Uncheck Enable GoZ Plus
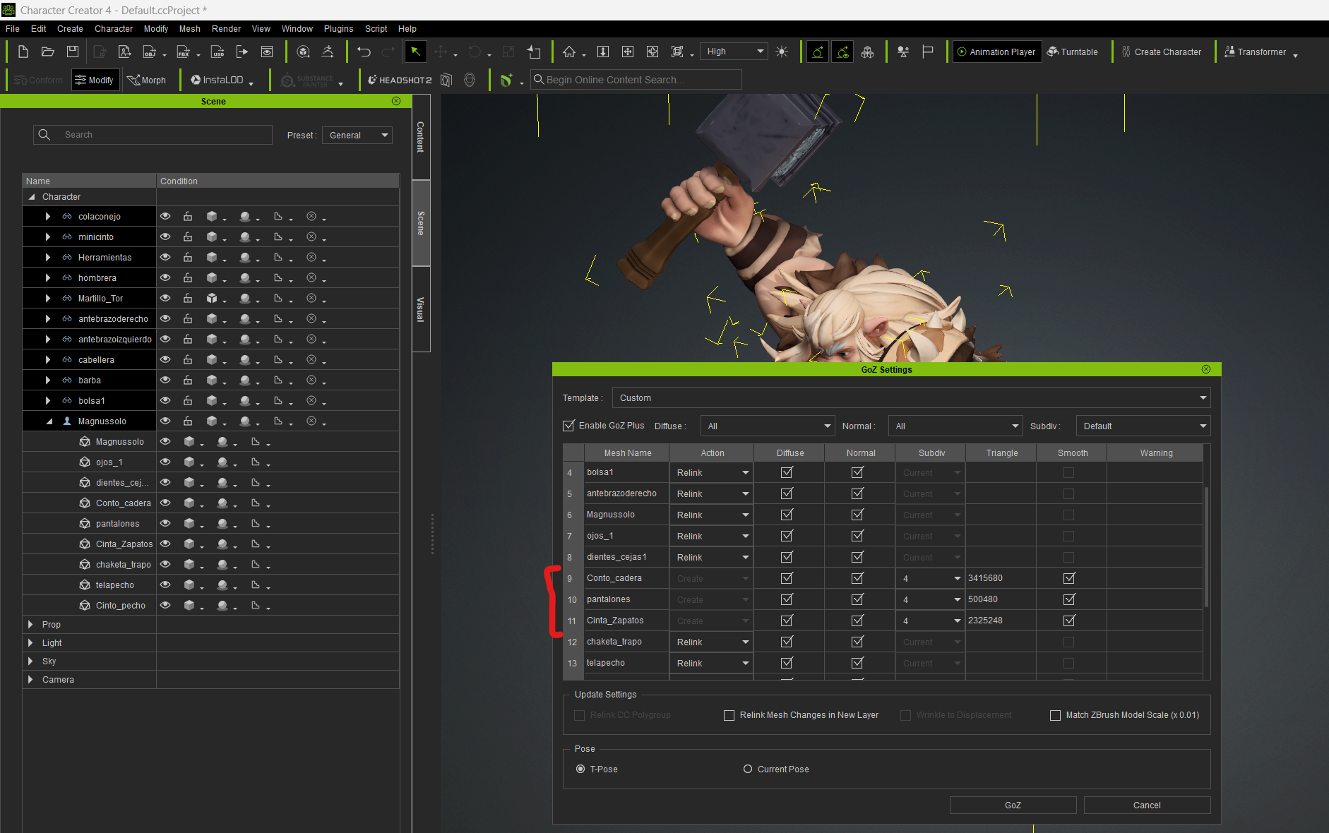 point(568,426)
